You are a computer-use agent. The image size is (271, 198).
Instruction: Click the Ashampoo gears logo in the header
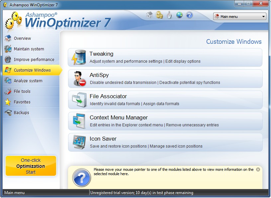click(x=14, y=21)
